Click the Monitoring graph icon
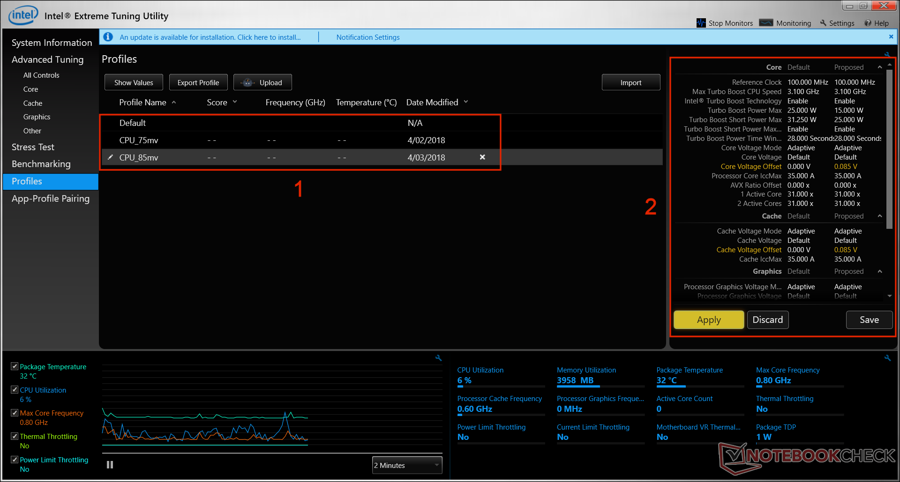Viewport: 900px width, 482px height. click(x=766, y=23)
